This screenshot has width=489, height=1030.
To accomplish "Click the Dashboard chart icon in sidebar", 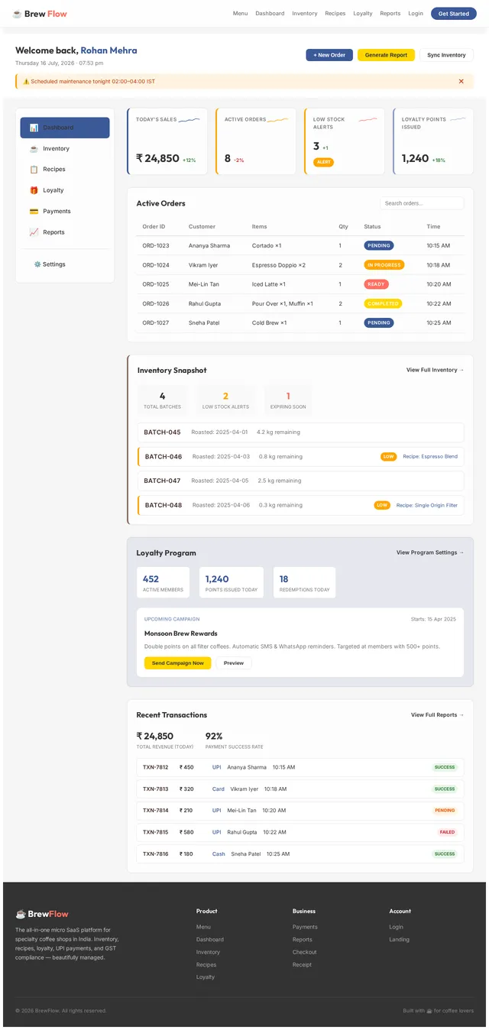I will click(34, 128).
